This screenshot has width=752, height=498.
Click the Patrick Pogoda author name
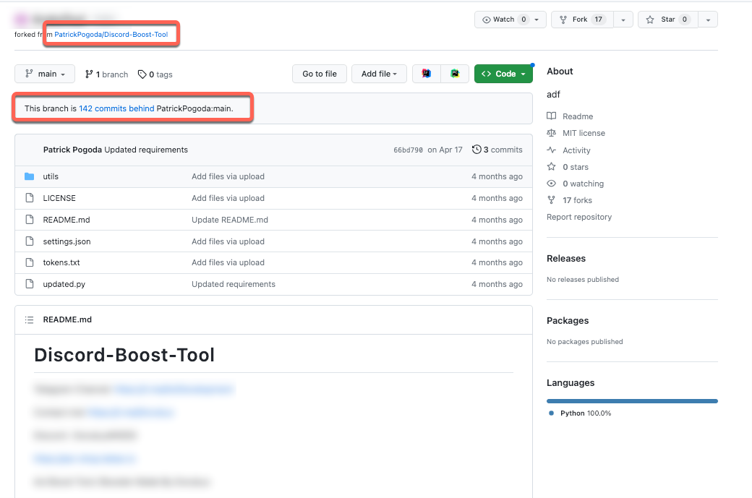pos(72,150)
